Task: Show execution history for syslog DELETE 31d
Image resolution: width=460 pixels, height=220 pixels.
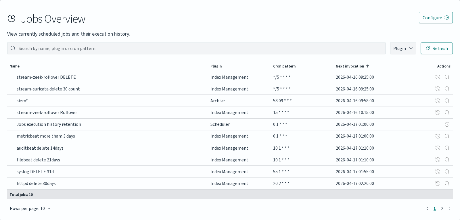Action: tap(438, 172)
